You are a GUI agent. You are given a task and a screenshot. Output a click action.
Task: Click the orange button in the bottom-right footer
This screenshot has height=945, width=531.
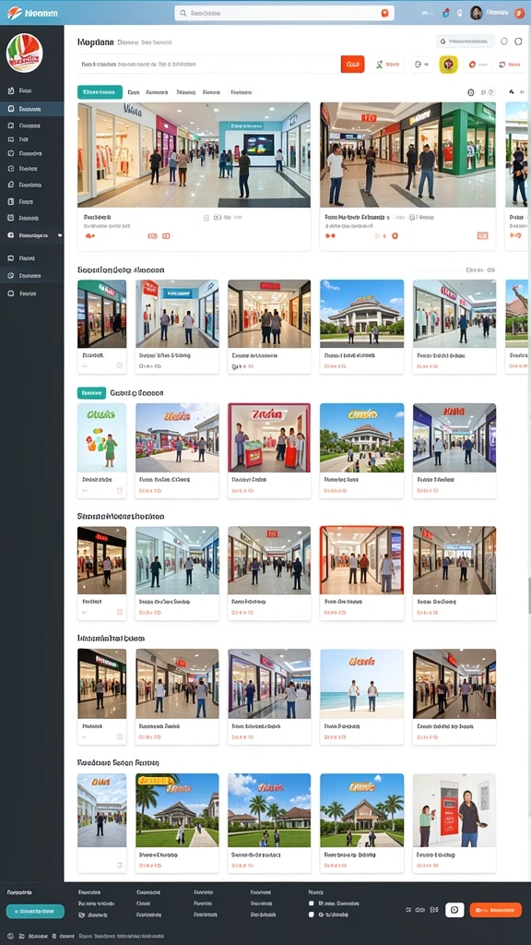(495, 910)
